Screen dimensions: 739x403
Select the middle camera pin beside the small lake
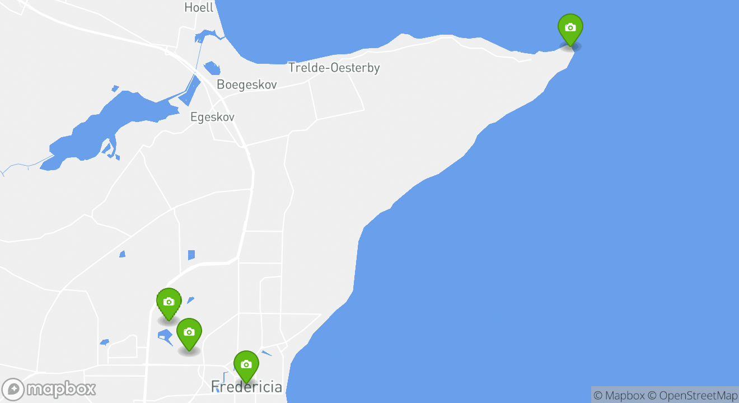[189, 334]
